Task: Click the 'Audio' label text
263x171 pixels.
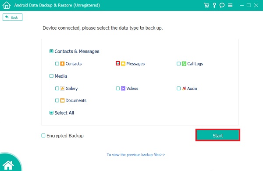Action: (192, 89)
